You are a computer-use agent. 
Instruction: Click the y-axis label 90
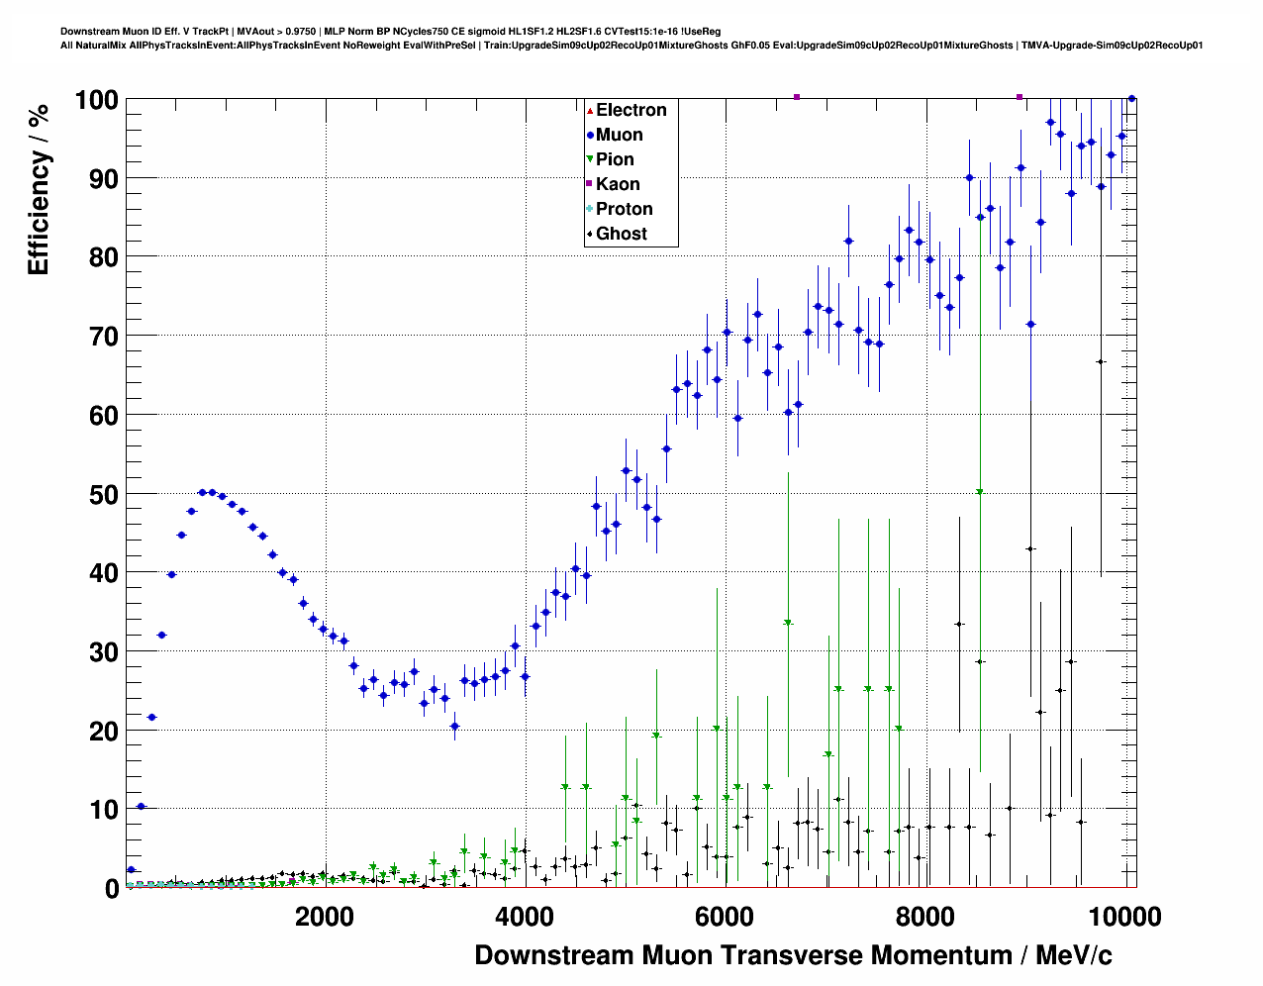(104, 179)
